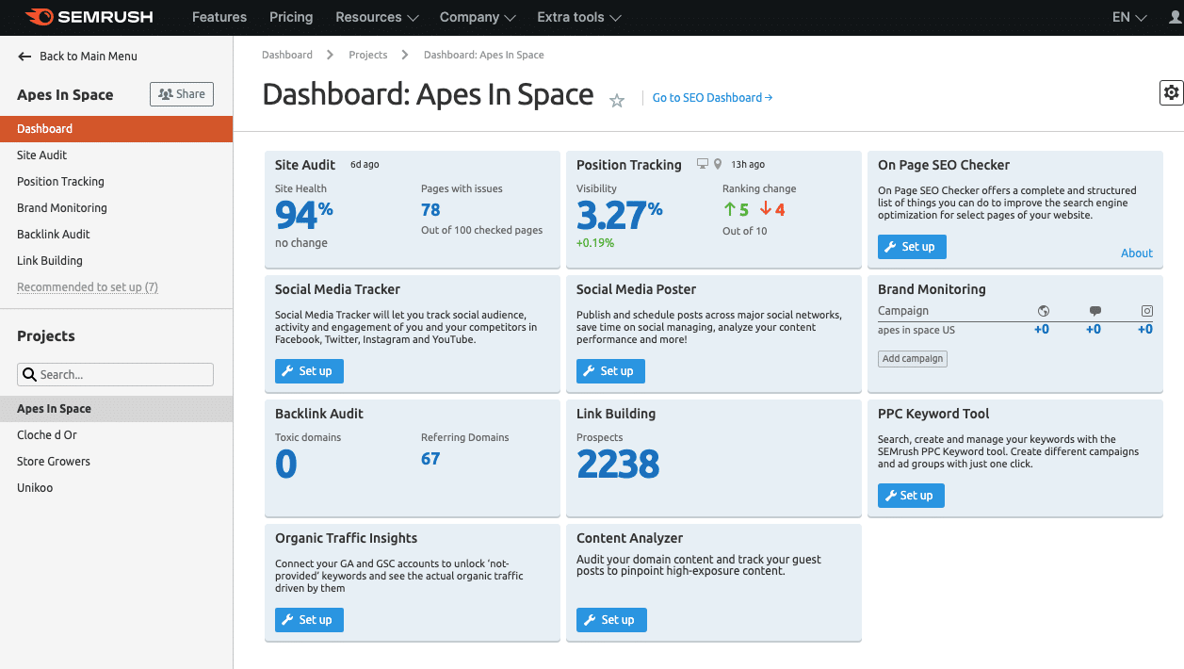Click the Share button
1184x669 pixels.
[x=182, y=94]
